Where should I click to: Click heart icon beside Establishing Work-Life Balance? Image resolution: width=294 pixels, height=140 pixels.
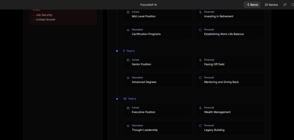pyautogui.click(x=200, y=30)
